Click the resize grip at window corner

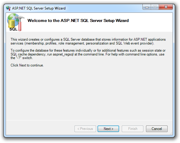tap(171, 133)
